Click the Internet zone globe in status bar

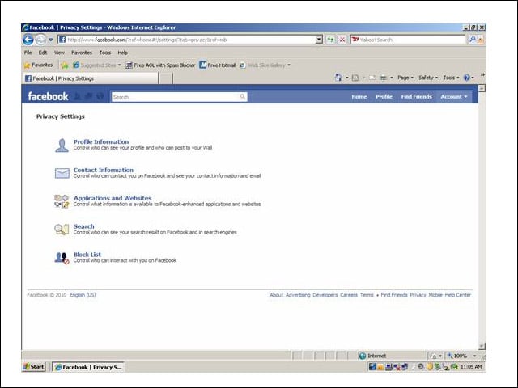coord(363,356)
